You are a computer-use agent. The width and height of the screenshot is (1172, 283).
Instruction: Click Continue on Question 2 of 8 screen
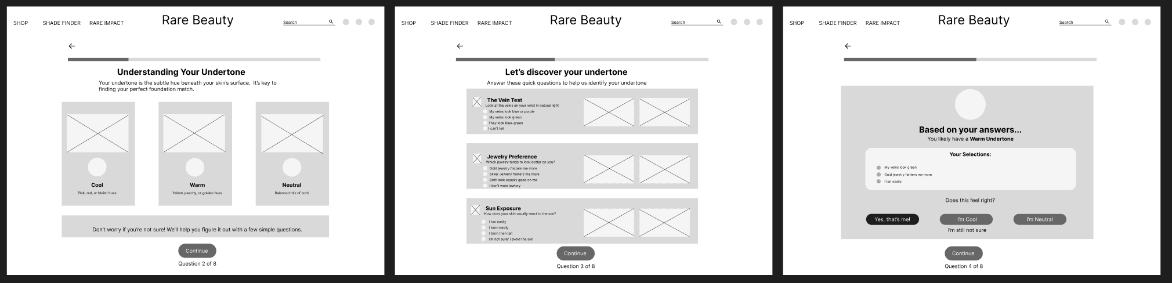[x=197, y=251]
